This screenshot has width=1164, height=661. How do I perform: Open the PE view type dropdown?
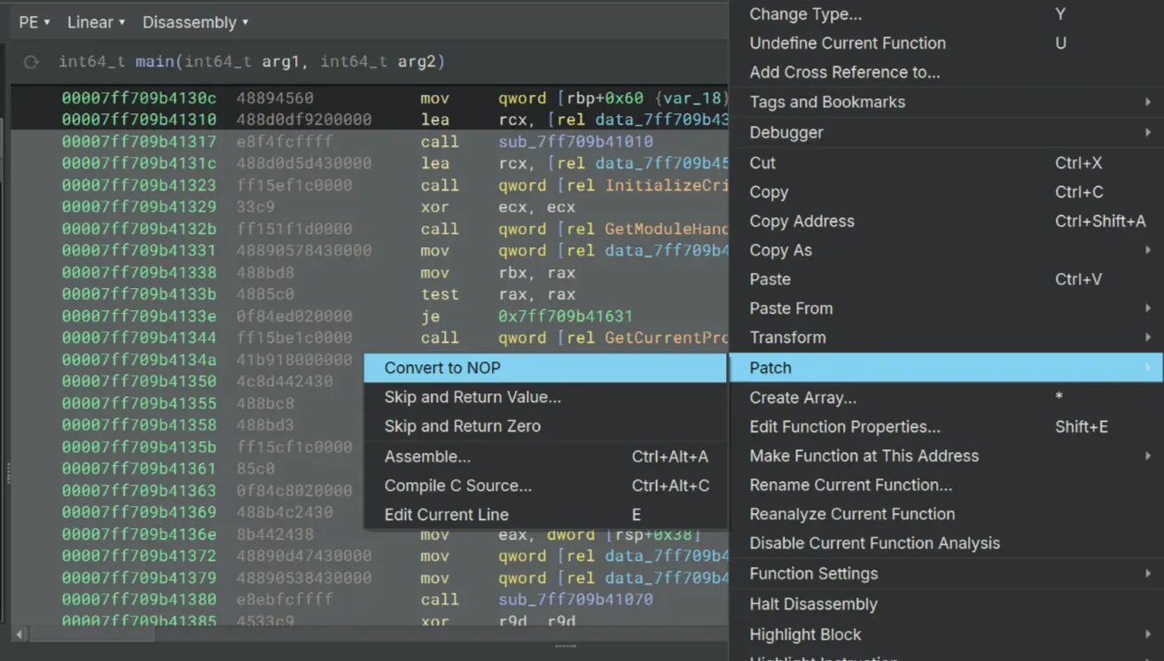coord(35,22)
